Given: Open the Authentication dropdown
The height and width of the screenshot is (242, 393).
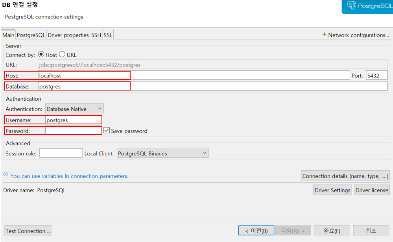Looking at the screenshot, I should 74,109.
